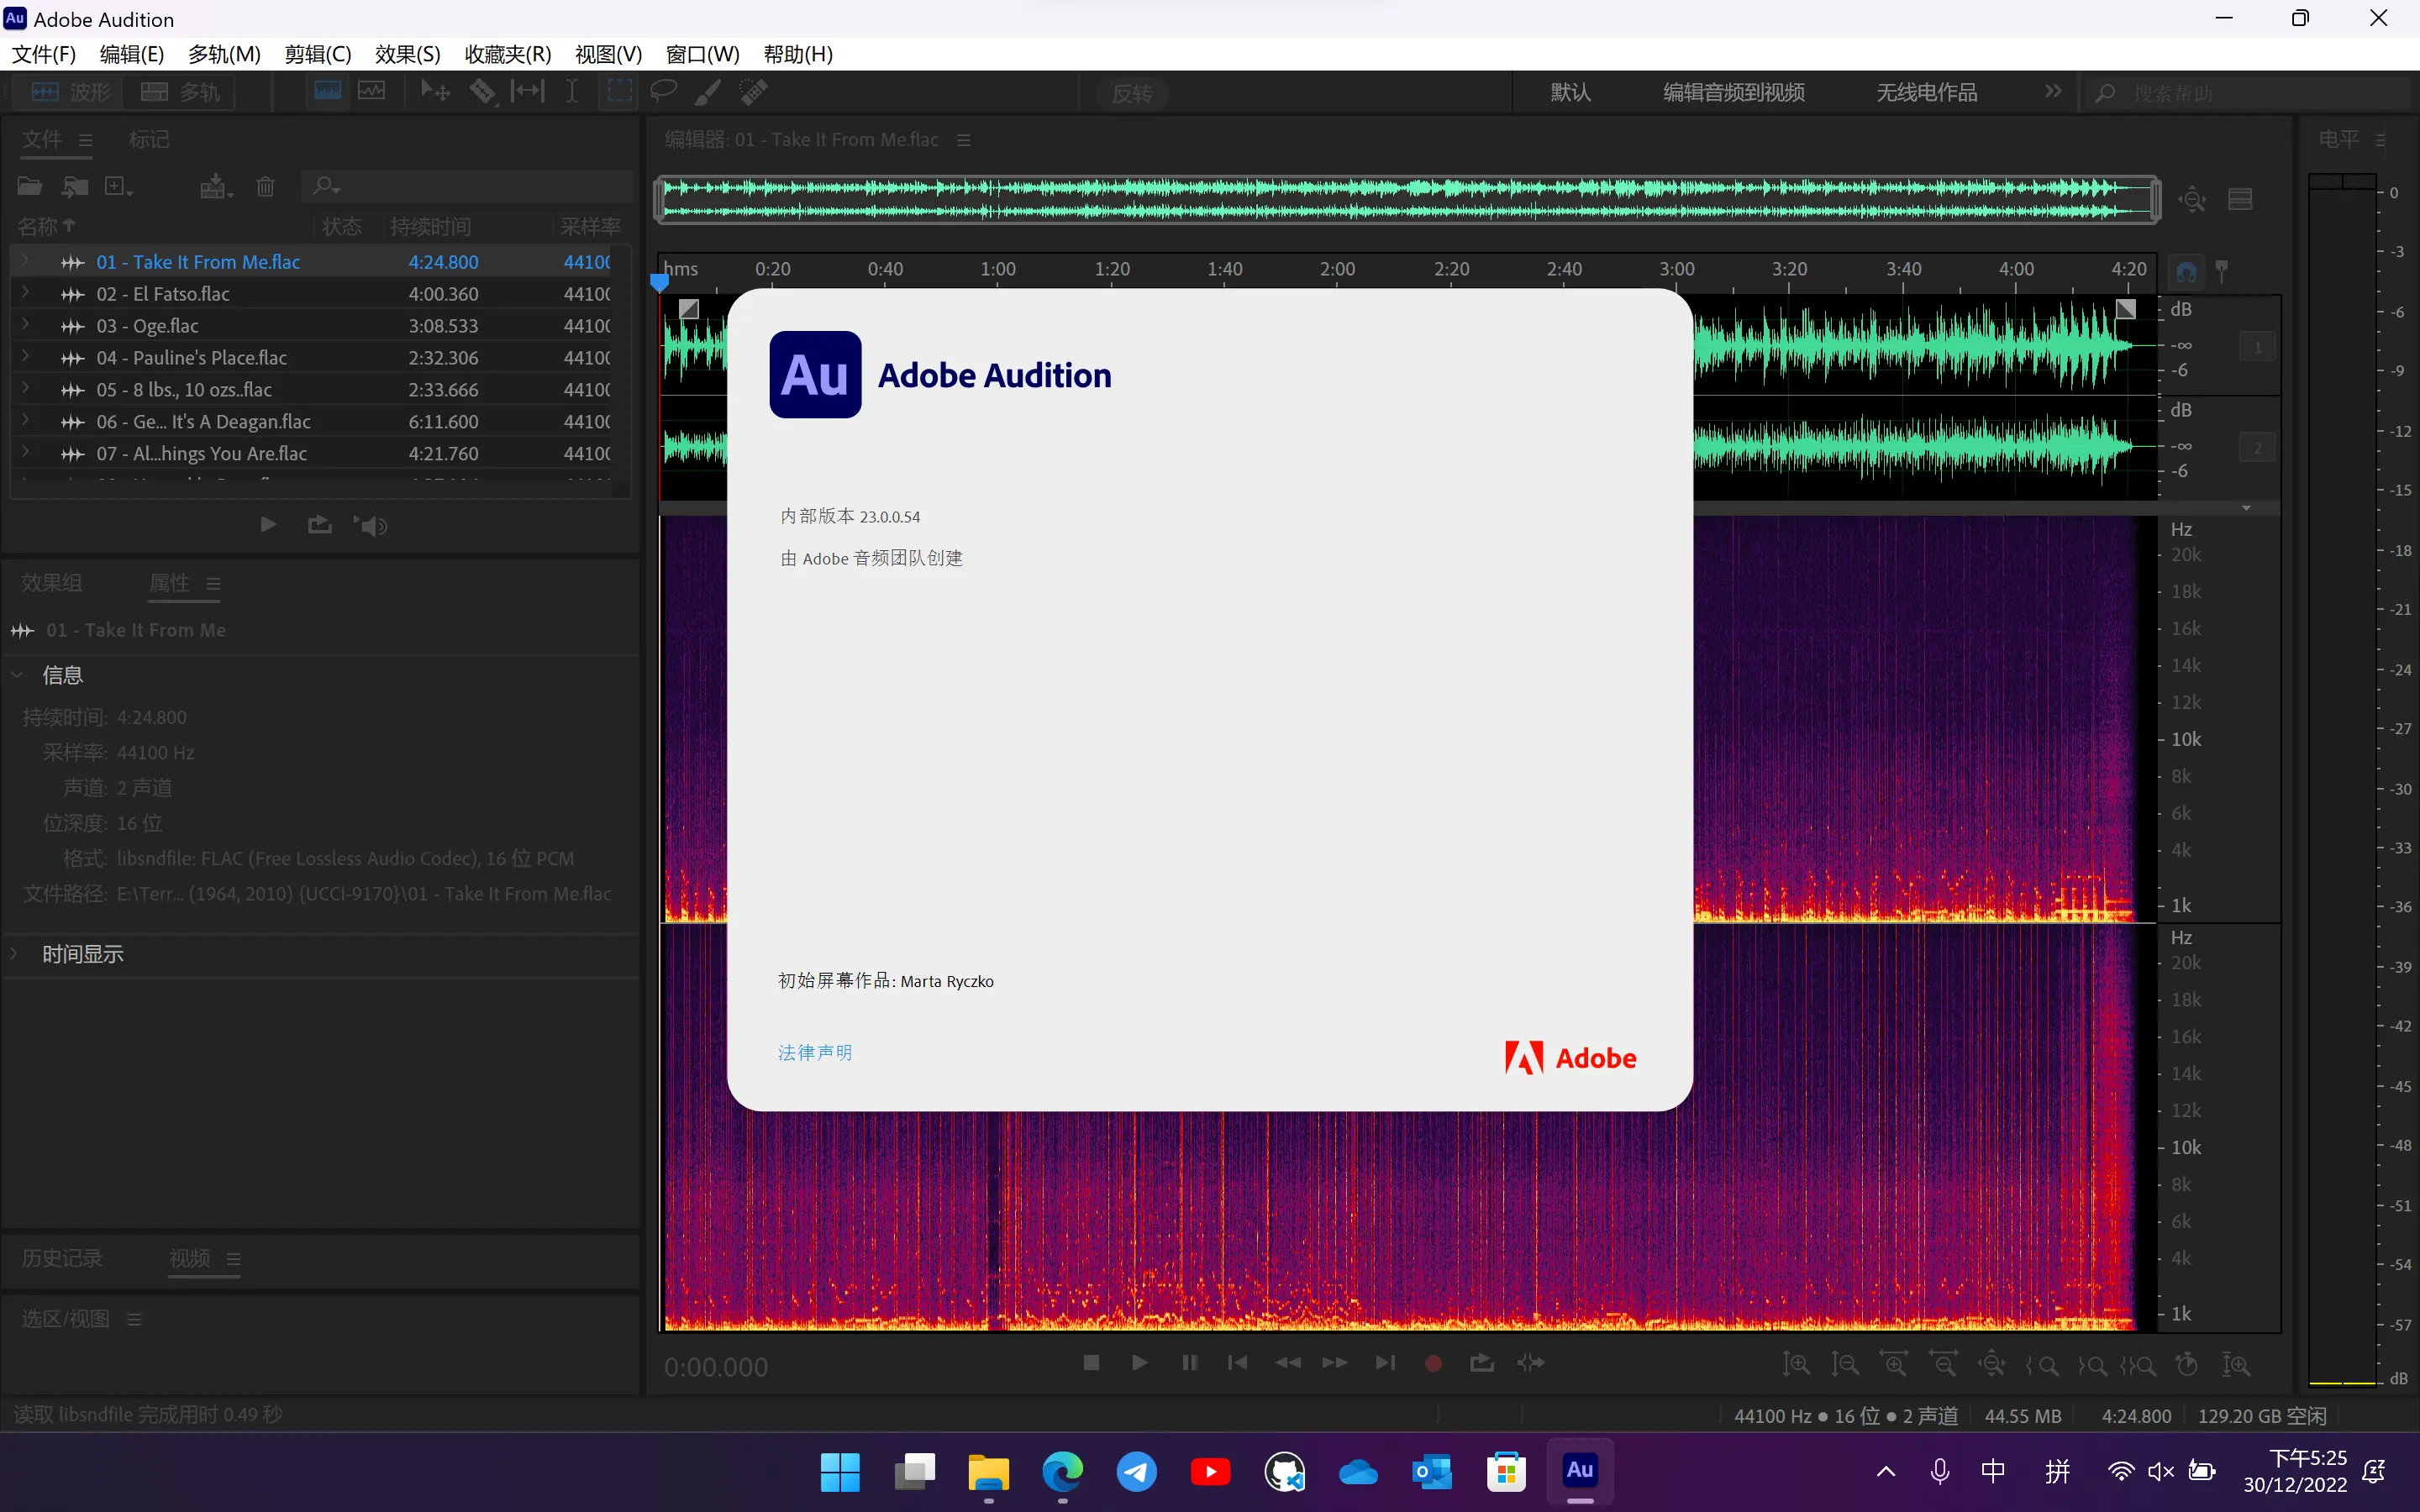
Task: Click the Fast Forward button
Action: pyautogui.click(x=1335, y=1362)
